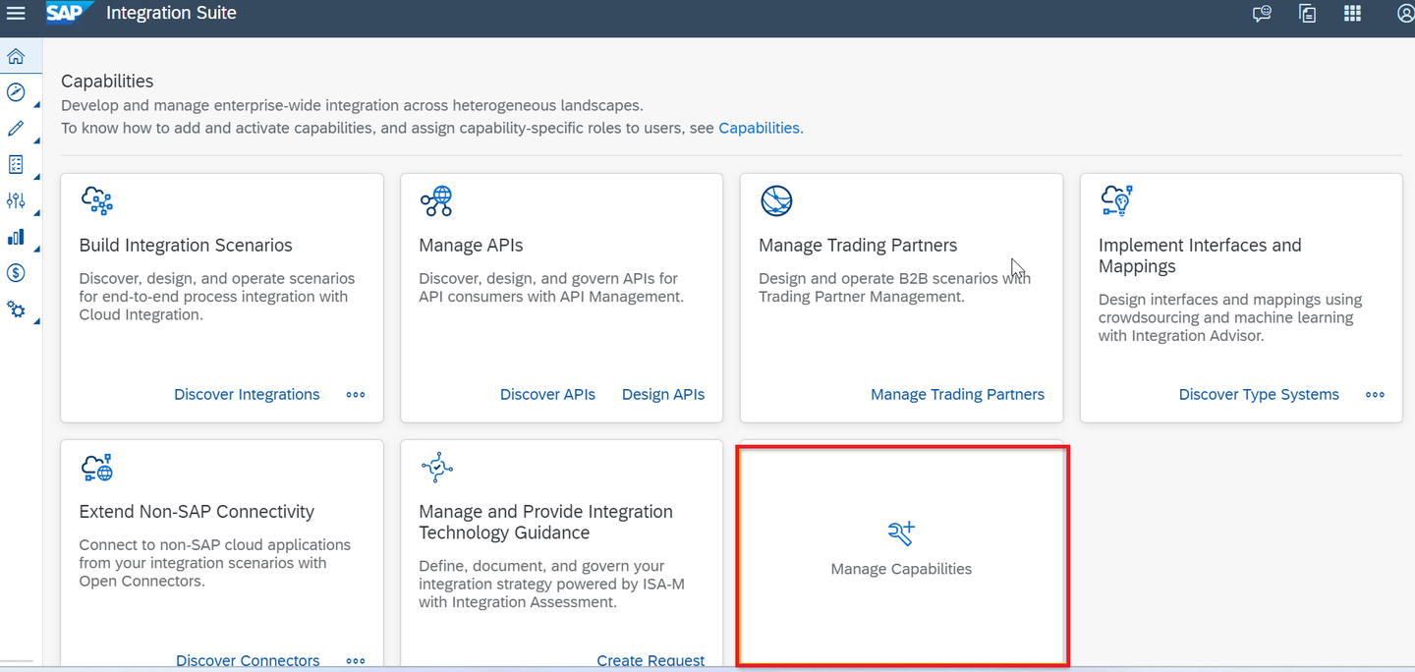1415x672 pixels.
Task: Open the Settings gears icon in sidebar
Action: (16, 308)
